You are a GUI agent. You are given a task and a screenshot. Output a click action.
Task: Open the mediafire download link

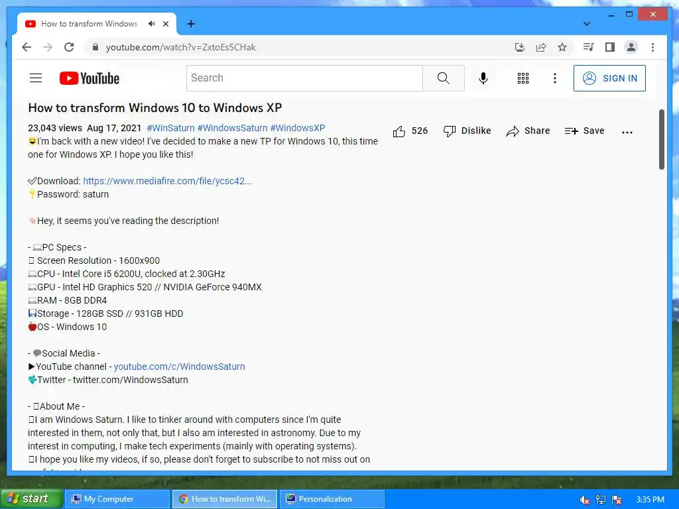[167, 181]
